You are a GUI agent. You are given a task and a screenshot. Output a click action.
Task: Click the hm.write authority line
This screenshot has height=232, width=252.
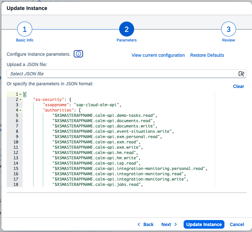(x=96, y=158)
